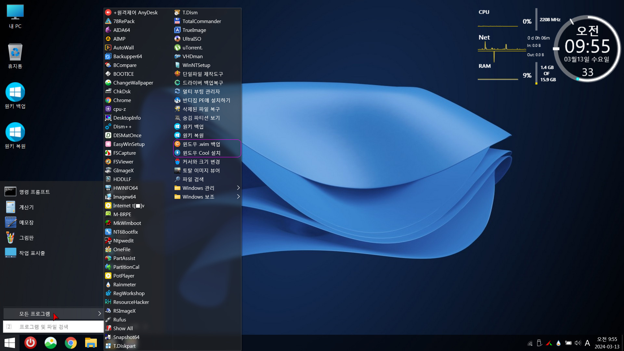Open the image viewer taskbar icon
The image size is (624, 351).
coord(51,343)
